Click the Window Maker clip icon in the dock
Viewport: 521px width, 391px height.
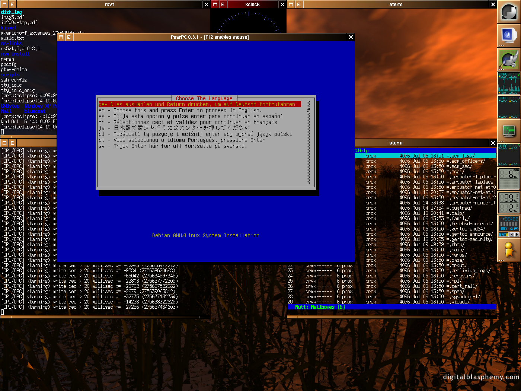(509, 12)
